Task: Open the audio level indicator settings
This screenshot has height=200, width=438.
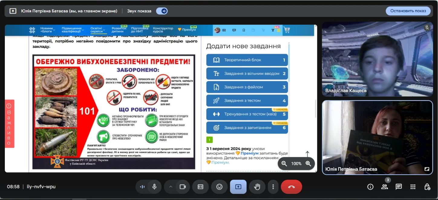Action: 142,187
